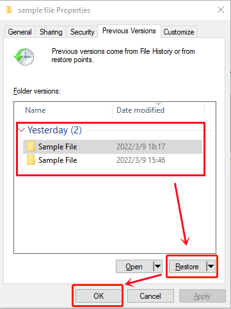This screenshot has height=309, width=231.
Task: Click the Open button
Action: (134, 267)
